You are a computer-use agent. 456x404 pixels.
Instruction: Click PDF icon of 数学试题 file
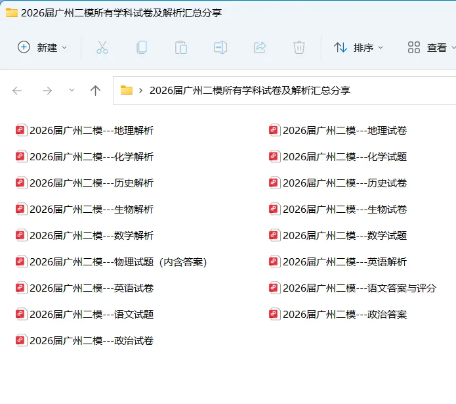tap(274, 235)
